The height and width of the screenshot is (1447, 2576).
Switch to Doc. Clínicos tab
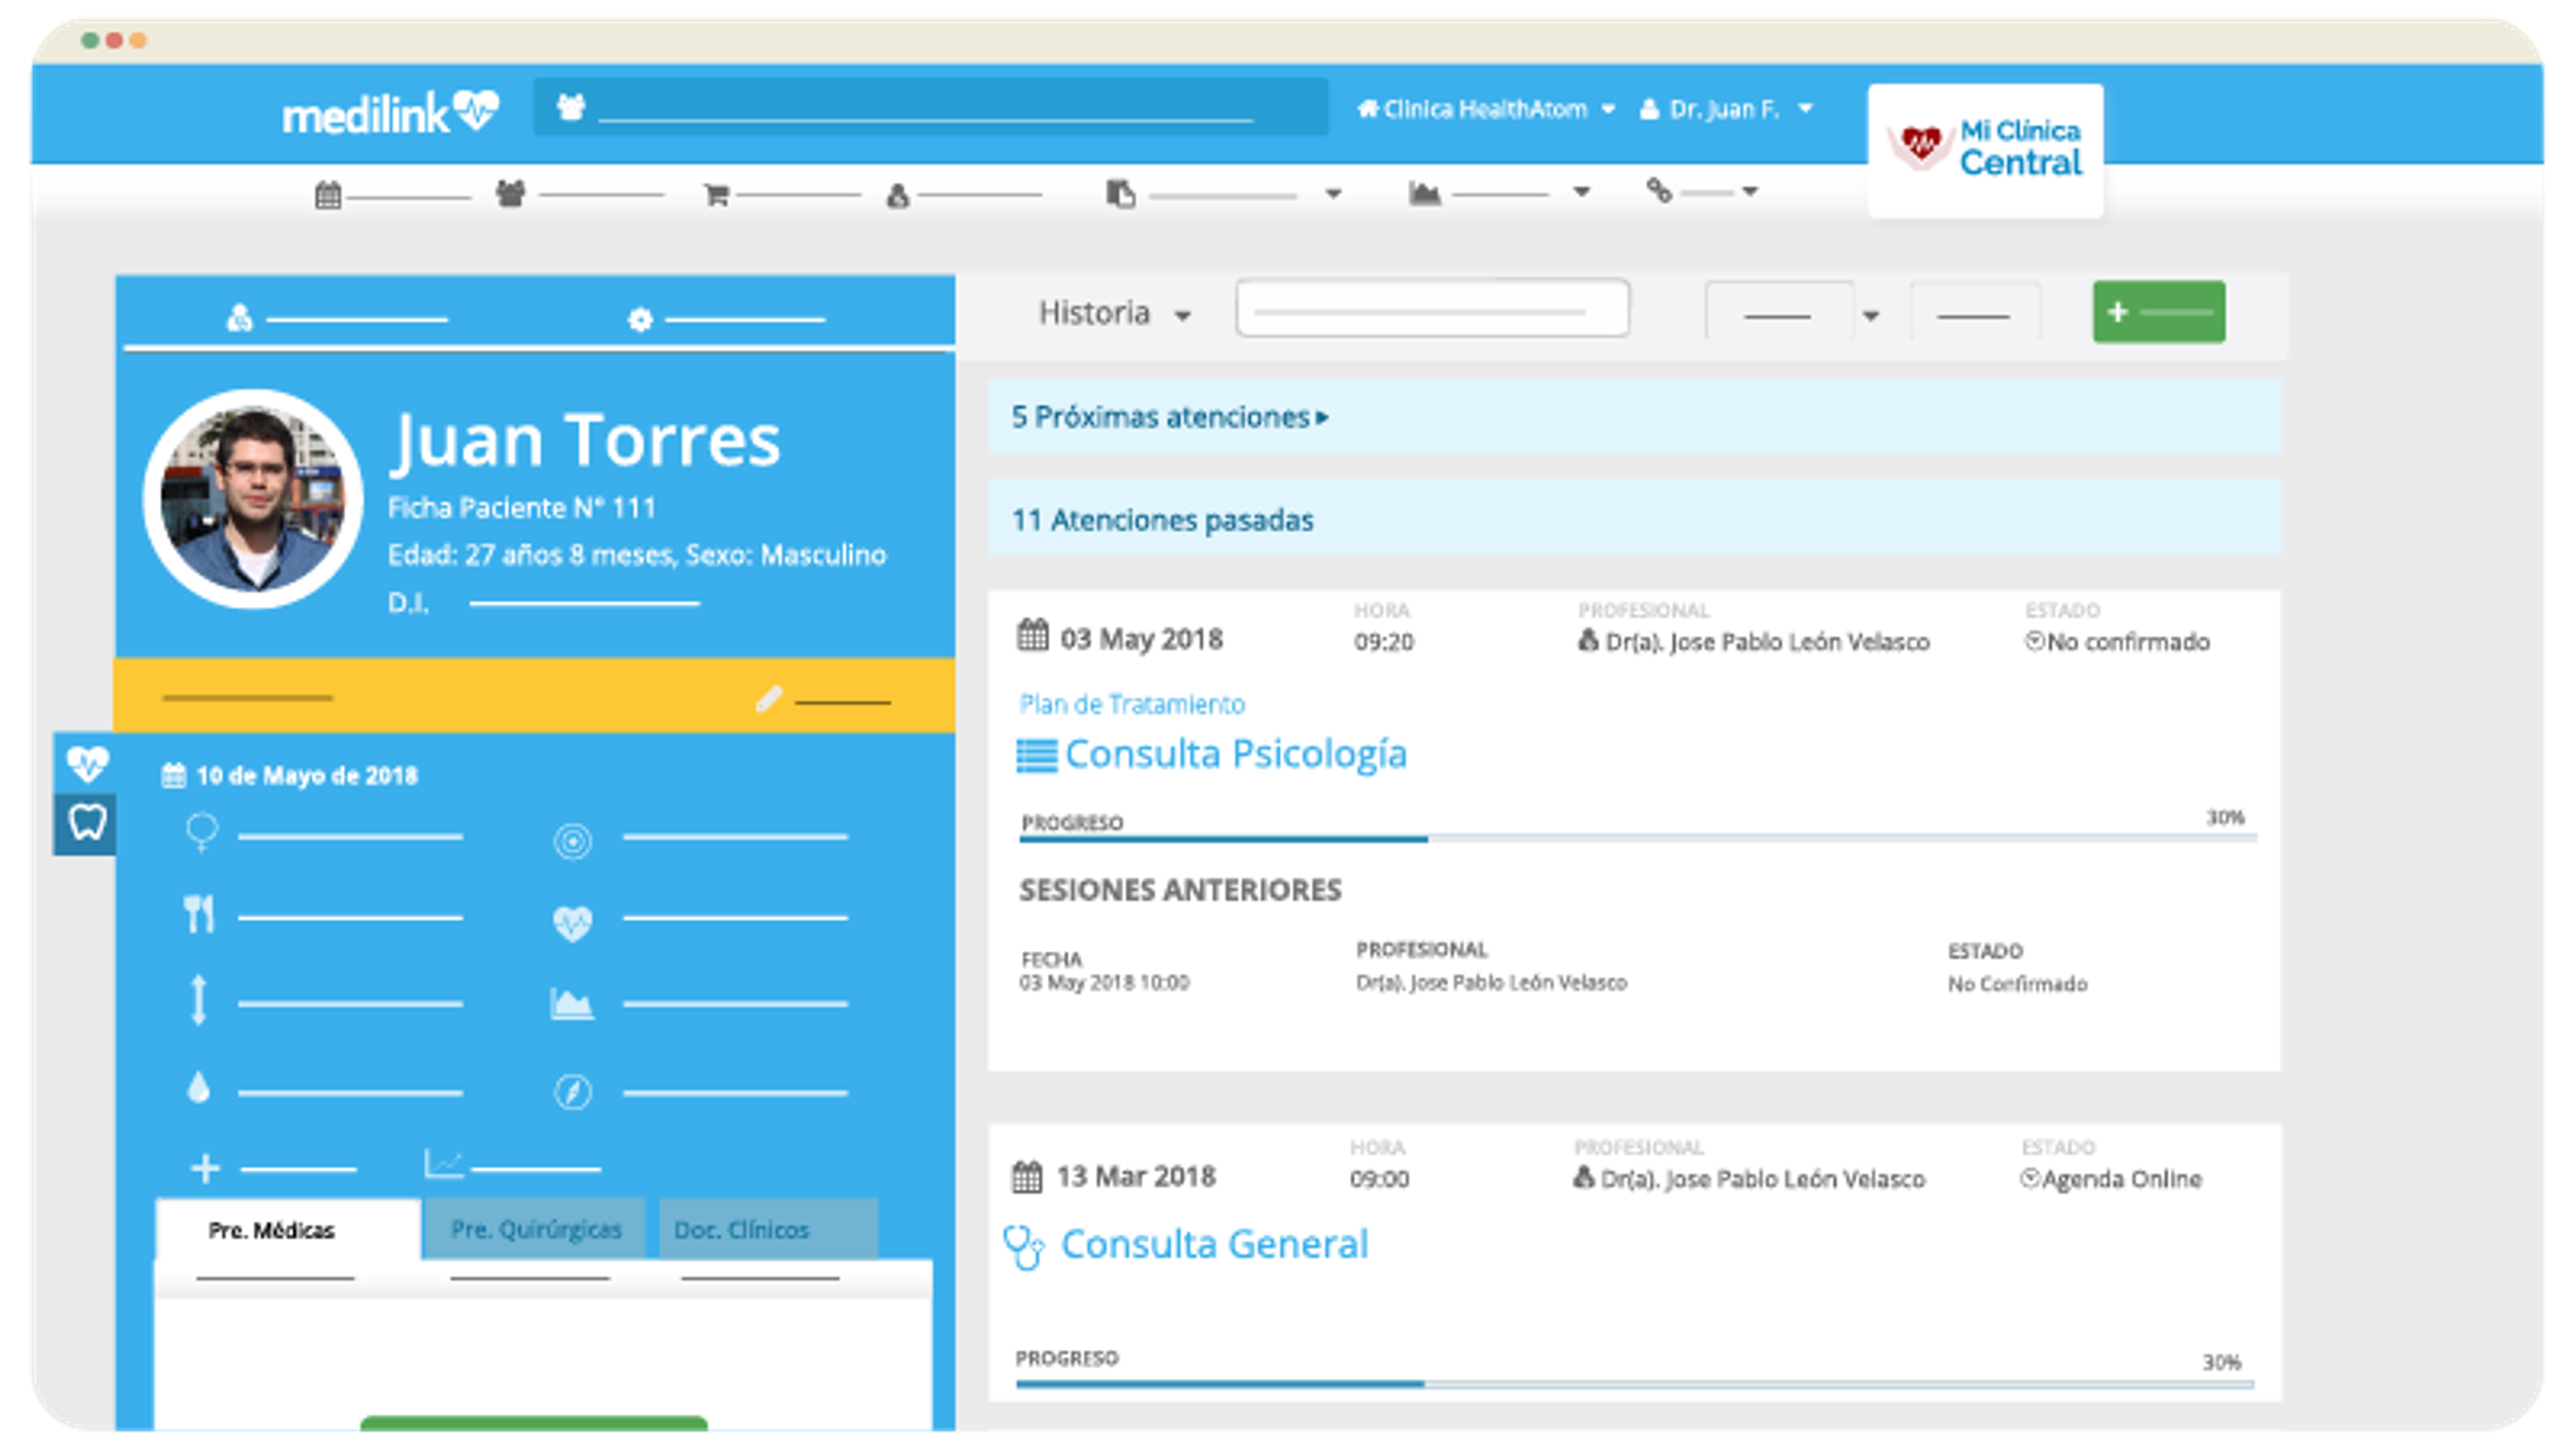[768, 1229]
